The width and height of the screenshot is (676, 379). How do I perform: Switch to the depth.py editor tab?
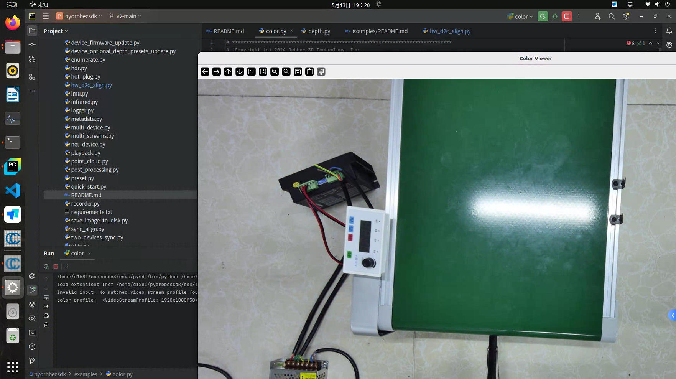click(319, 31)
